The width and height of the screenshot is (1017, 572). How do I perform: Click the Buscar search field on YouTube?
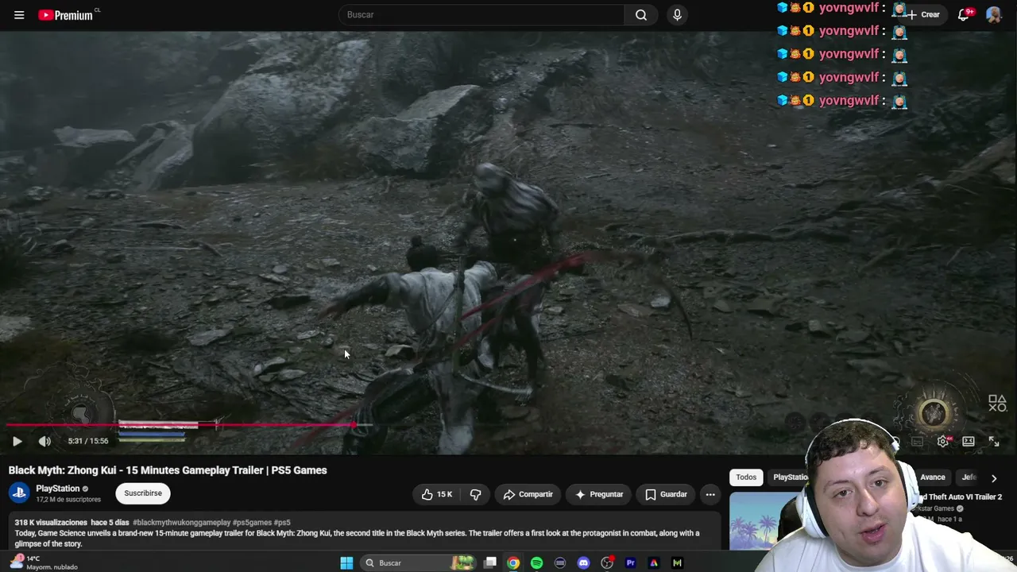[481, 14]
